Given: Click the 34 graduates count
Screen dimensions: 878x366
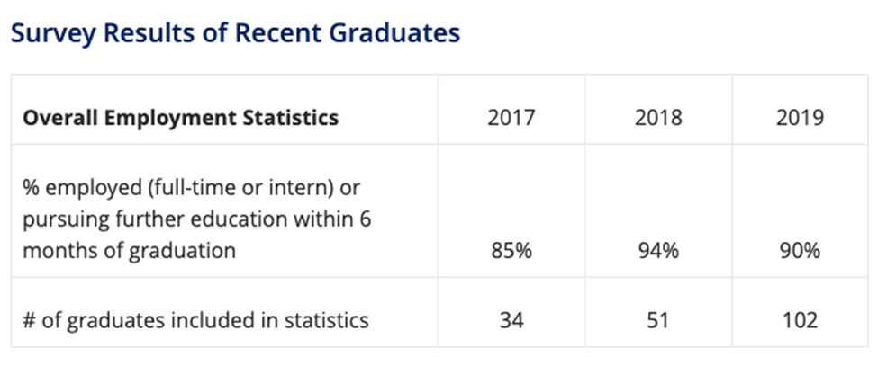Looking at the screenshot, I should (x=510, y=319).
